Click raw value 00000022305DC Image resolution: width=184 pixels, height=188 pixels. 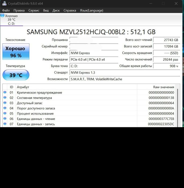(x=161, y=124)
